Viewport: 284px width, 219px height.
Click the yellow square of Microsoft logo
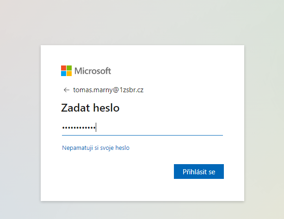point(69,74)
